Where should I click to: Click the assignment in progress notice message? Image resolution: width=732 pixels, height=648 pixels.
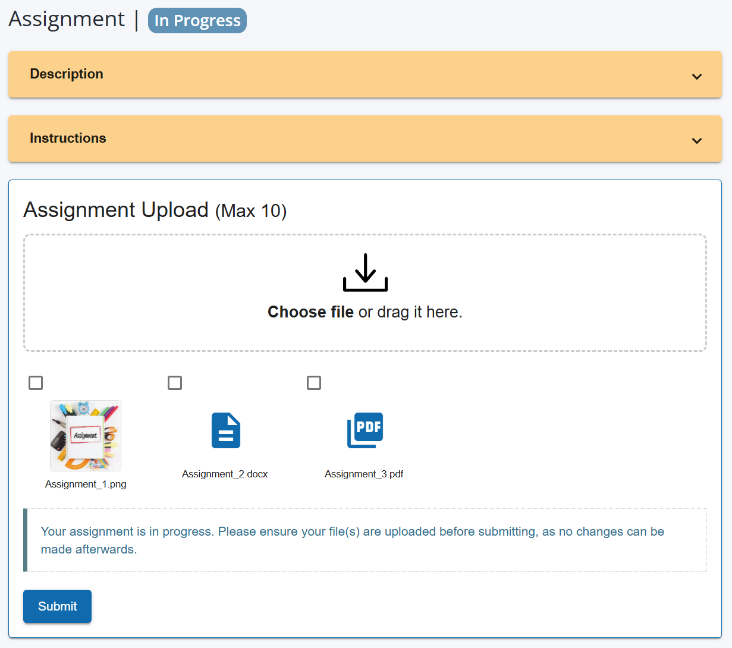click(x=352, y=540)
